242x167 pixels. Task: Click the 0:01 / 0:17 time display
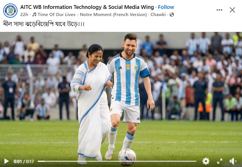click(x=24, y=161)
